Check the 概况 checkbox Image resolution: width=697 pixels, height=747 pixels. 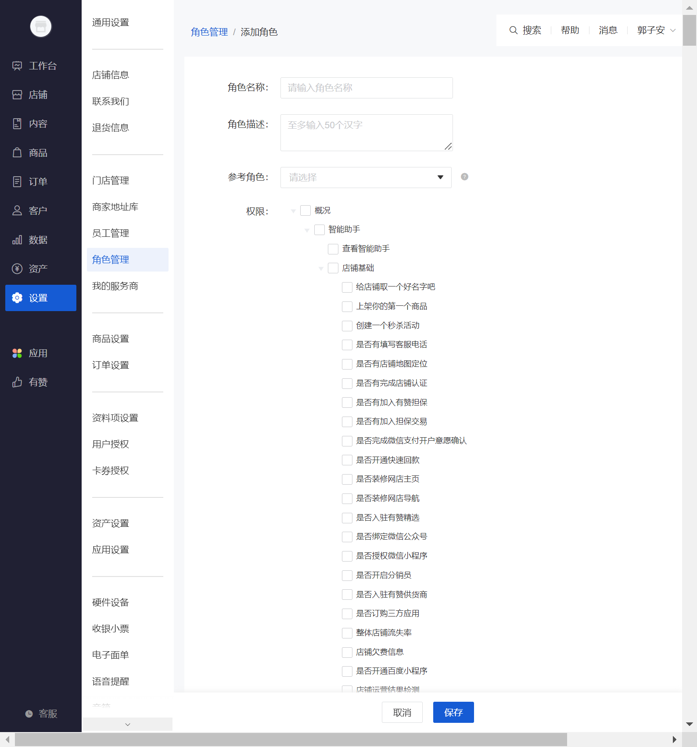click(305, 210)
